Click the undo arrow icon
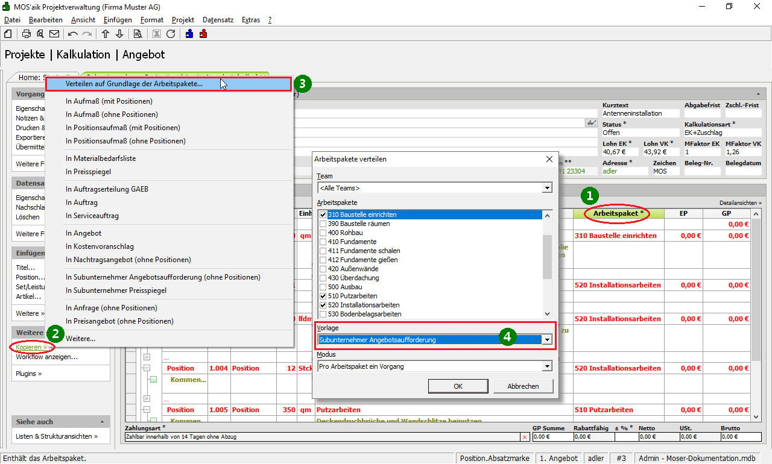The height and width of the screenshot is (464, 772). click(x=73, y=34)
